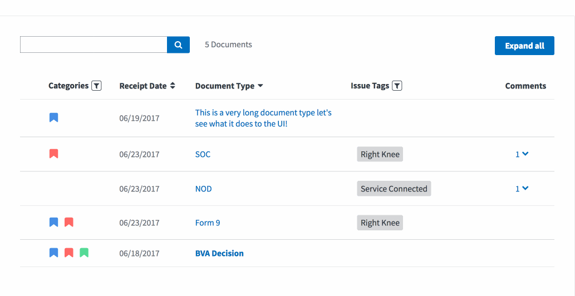The height and width of the screenshot is (296, 575).
Task: Click Service Connected tag on NOD row
Action: [394, 189]
